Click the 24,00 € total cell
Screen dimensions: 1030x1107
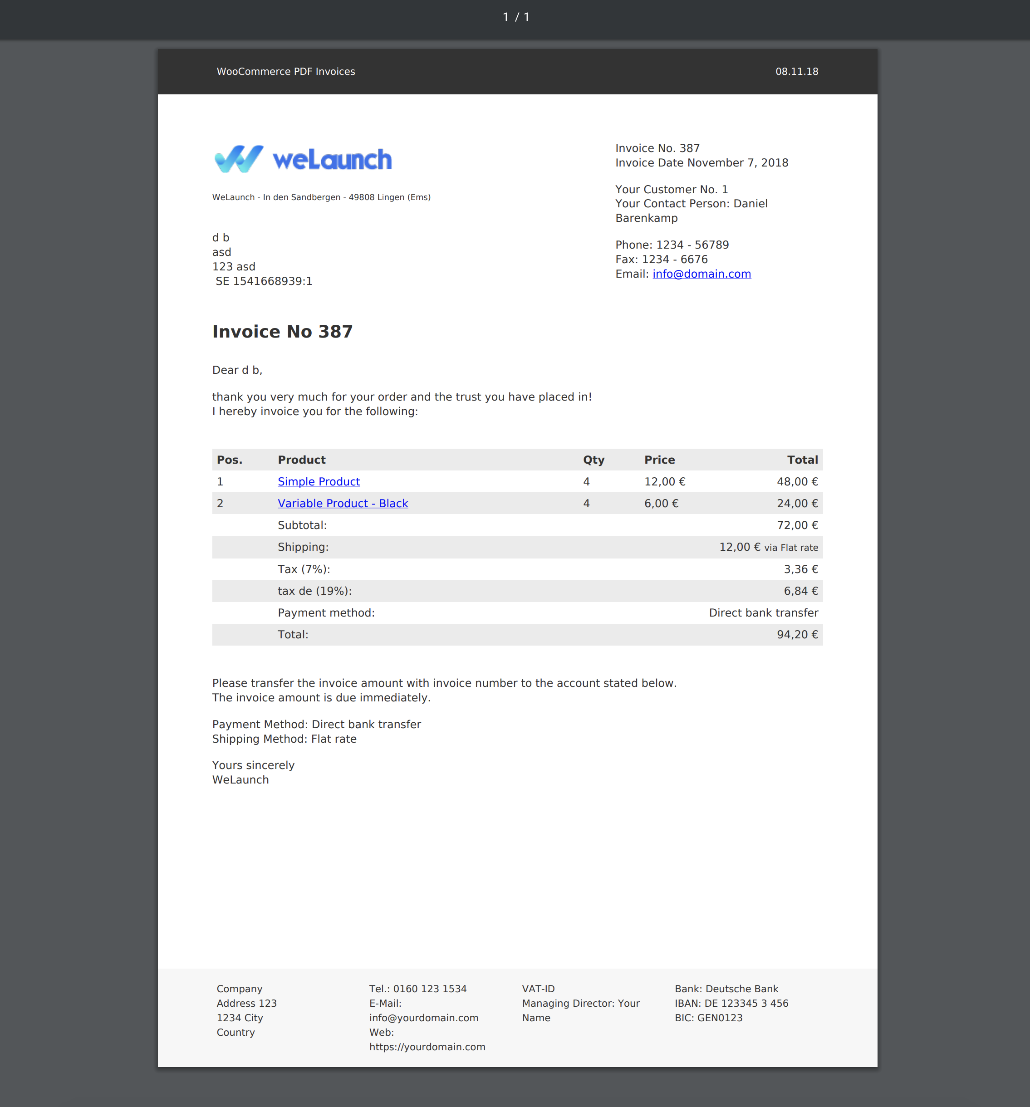pyautogui.click(x=798, y=504)
